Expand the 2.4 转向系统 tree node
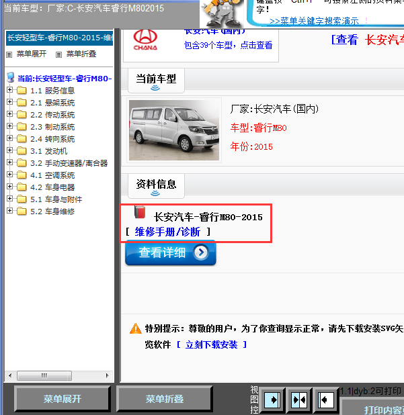This screenshot has width=404, height=415. 10,138
